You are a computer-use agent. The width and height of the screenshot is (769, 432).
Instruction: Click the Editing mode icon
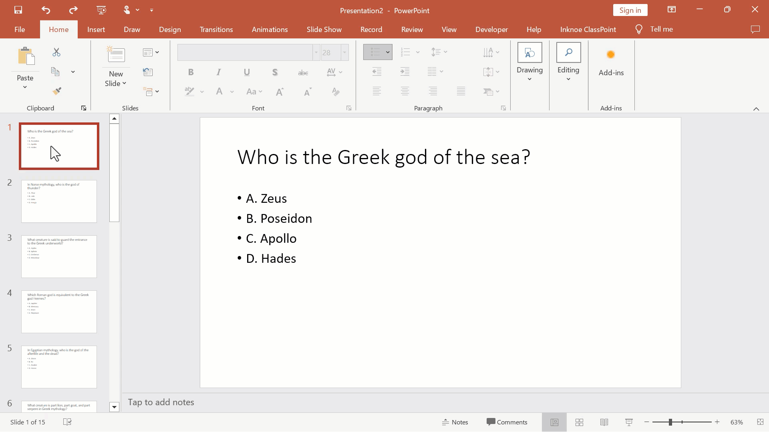tap(568, 60)
